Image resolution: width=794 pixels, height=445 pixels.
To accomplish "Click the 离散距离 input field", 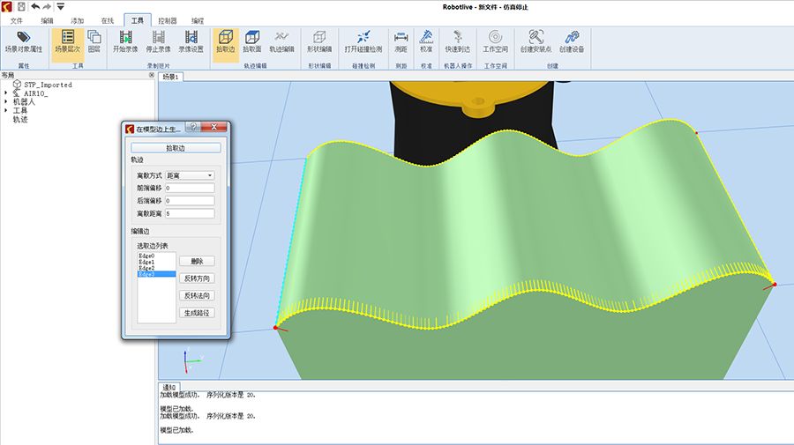I will (x=190, y=213).
